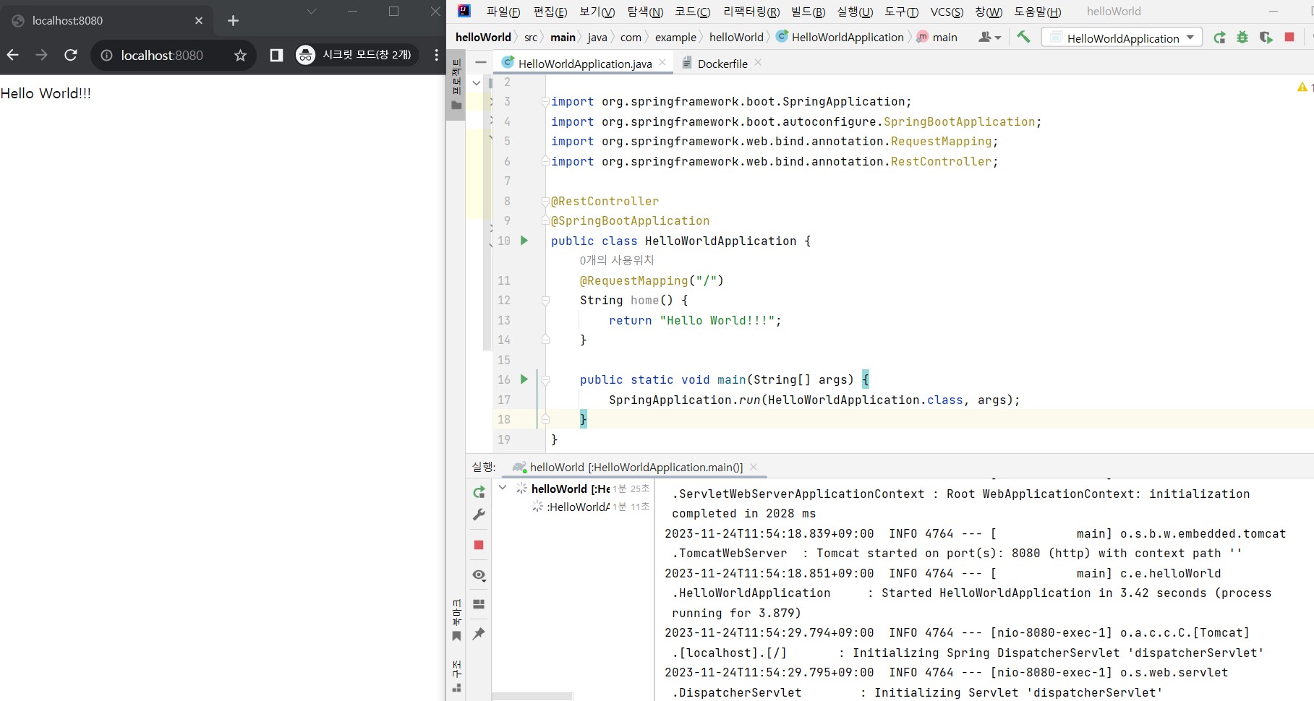The image size is (1314, 701).
Task: Click the Chrome address bar showing localhost:8080
Action: [162, 55]
